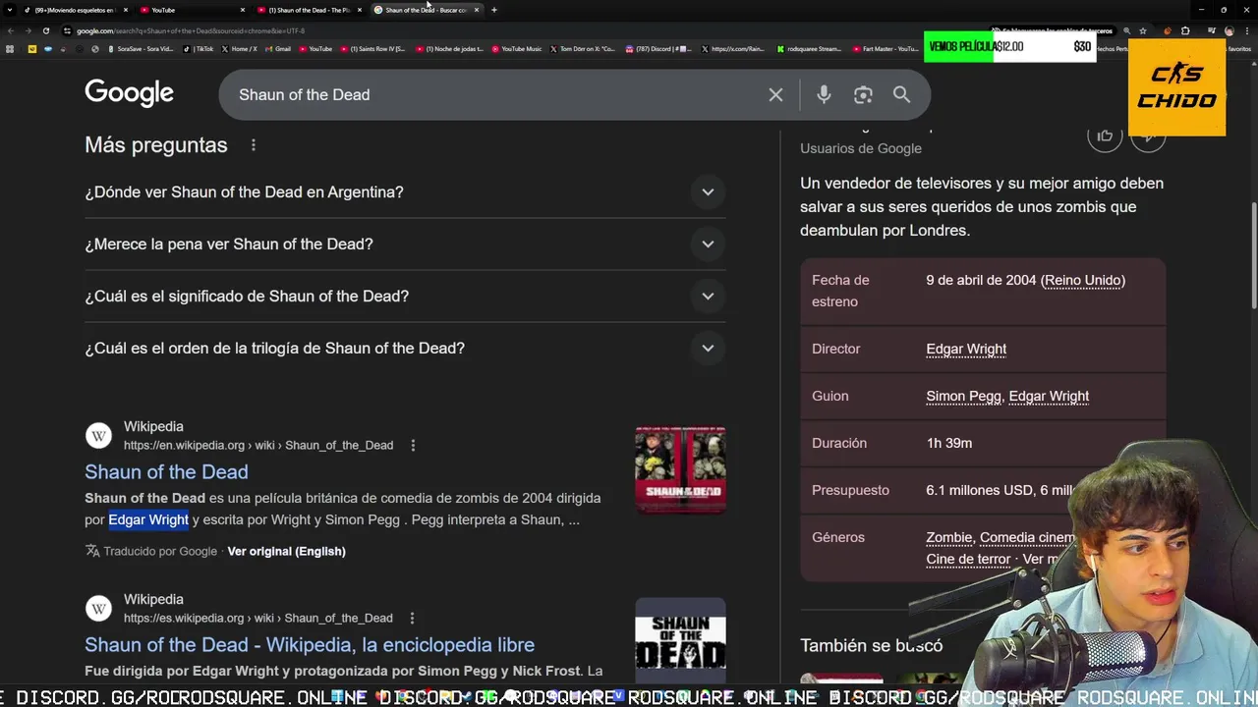Close the YouTube tab
The width and height of the screenshot is (1258, 707).
(243, 10)
